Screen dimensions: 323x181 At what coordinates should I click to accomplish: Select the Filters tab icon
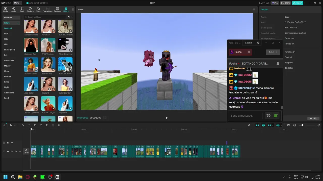click(x=66, y=10)
